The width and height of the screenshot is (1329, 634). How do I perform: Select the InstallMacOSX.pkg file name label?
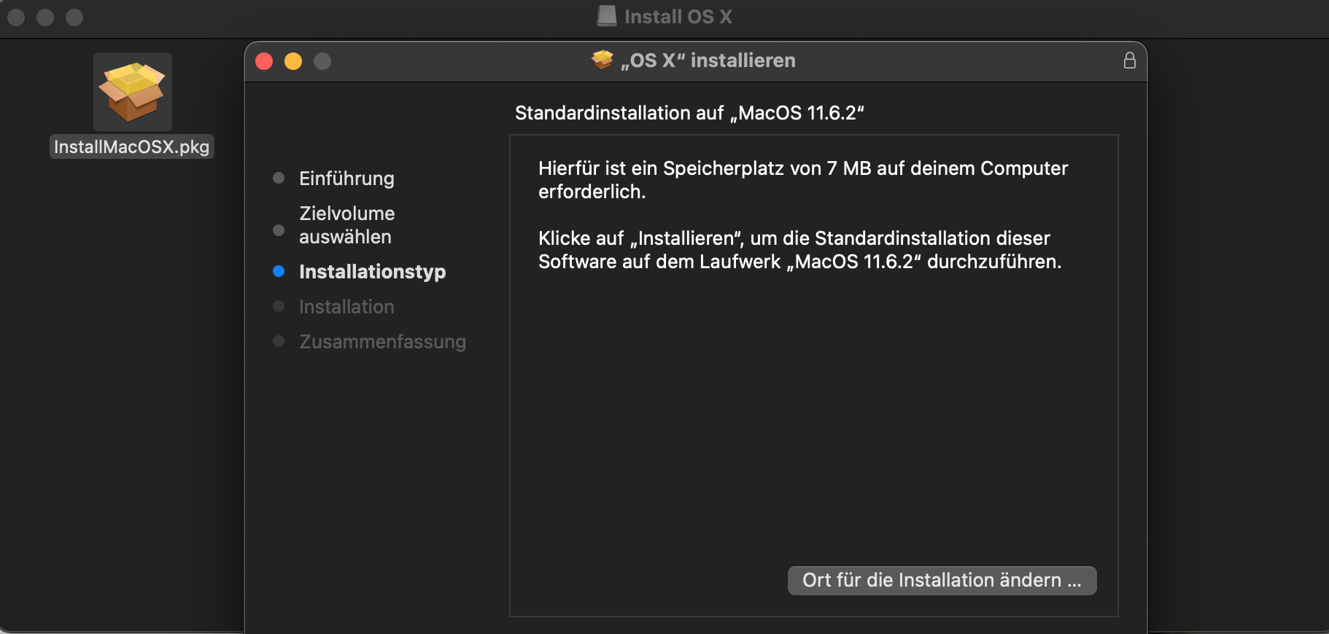(131, 147)
